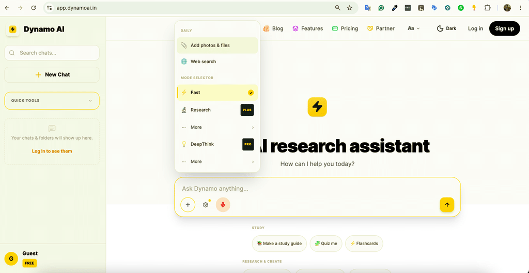The image size is (529, 273).
Task: Click the Log in link in header
Action: [x=475, y=28]
